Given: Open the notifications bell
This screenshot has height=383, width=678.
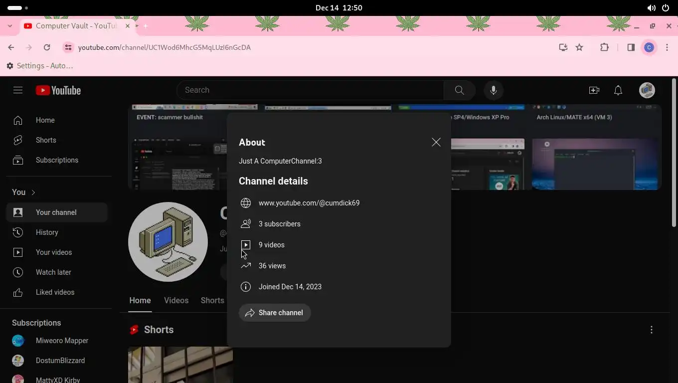Looking at the screenshot, I should click(618, 90).
